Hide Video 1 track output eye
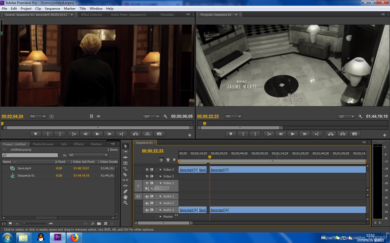 click(147, 183)
